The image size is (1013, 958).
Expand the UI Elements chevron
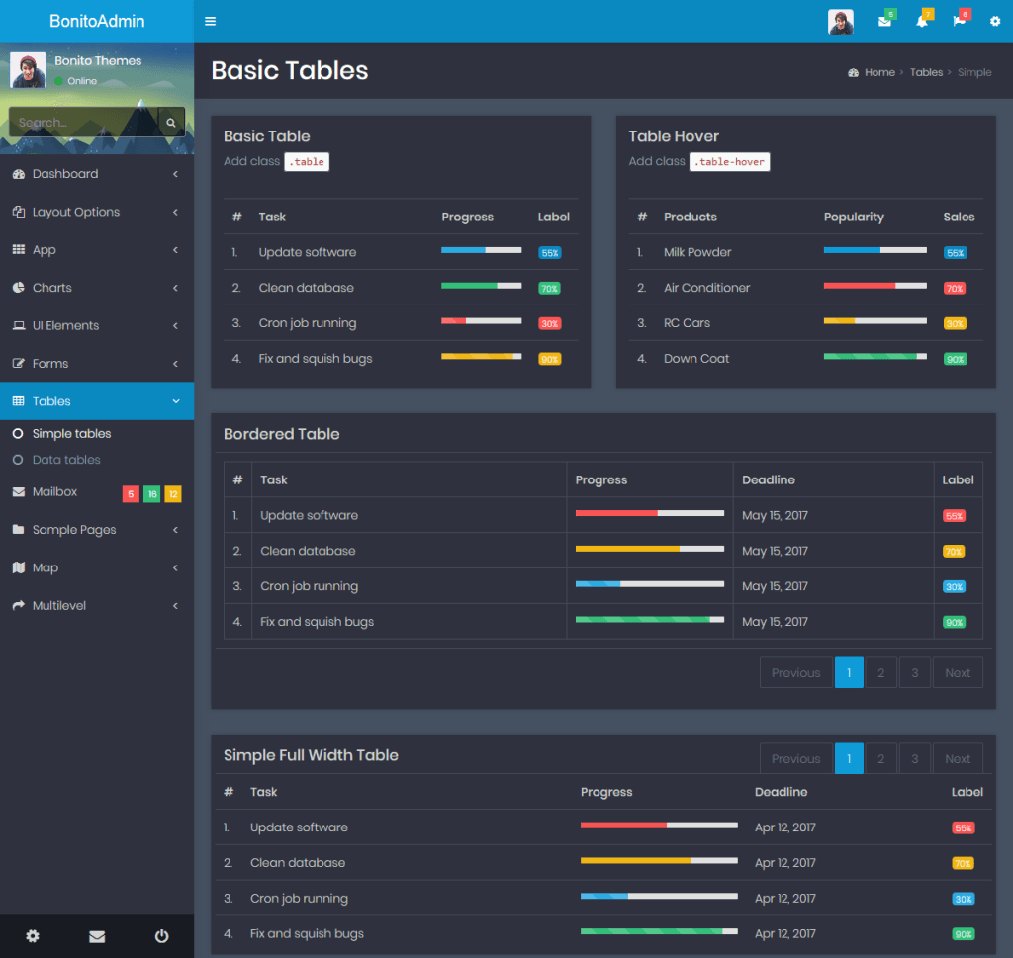(x=176, y=326)
